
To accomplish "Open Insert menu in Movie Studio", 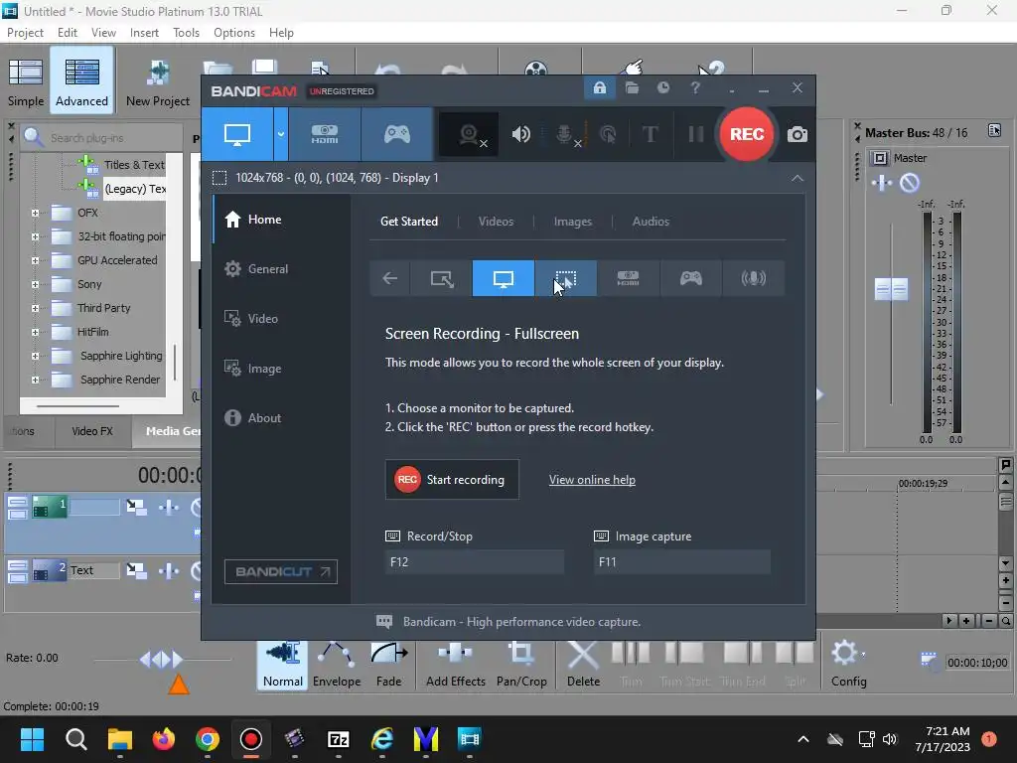I will click(x=144, y=33).
